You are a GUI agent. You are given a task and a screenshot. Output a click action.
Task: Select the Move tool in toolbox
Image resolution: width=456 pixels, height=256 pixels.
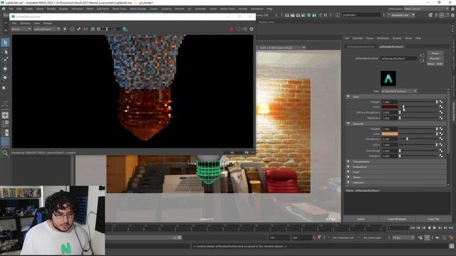coord(5,69)
